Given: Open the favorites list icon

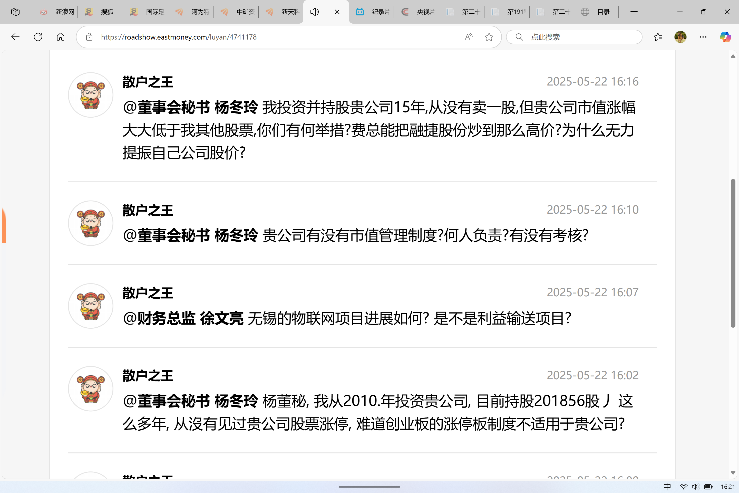Looking at the screenshot, I should [x=658, y=37].
